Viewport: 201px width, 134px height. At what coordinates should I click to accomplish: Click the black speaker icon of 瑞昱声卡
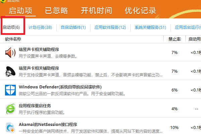[x=10, y=71]
